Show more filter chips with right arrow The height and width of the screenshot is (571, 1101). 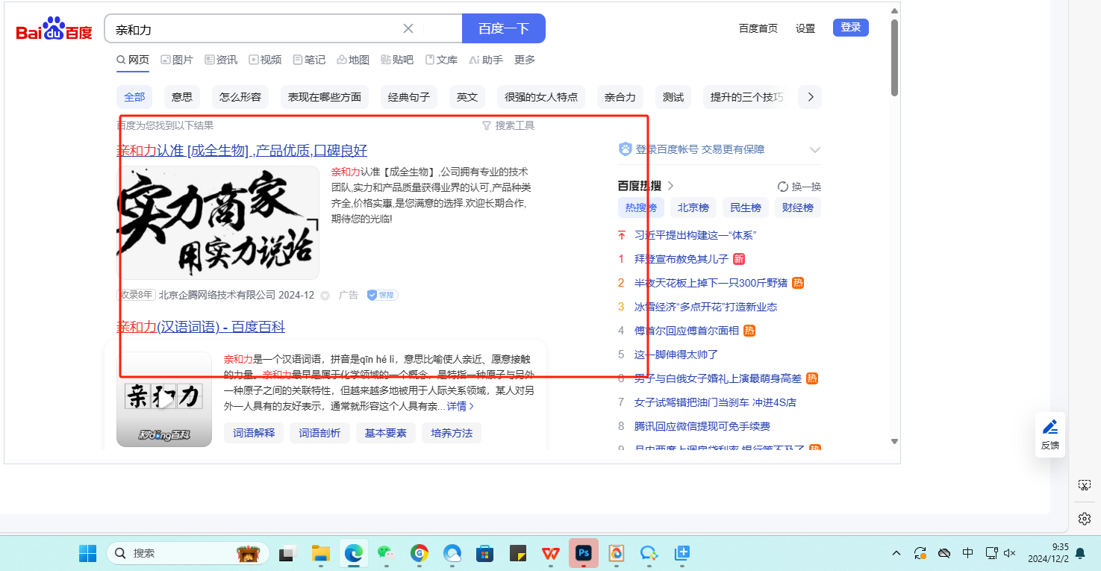click(810, 97)
